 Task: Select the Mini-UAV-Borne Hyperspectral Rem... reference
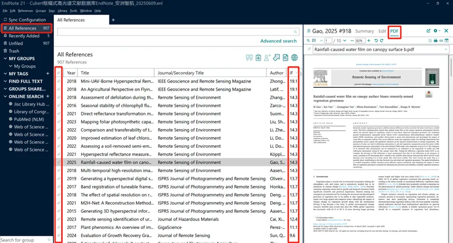coord(117,82)
